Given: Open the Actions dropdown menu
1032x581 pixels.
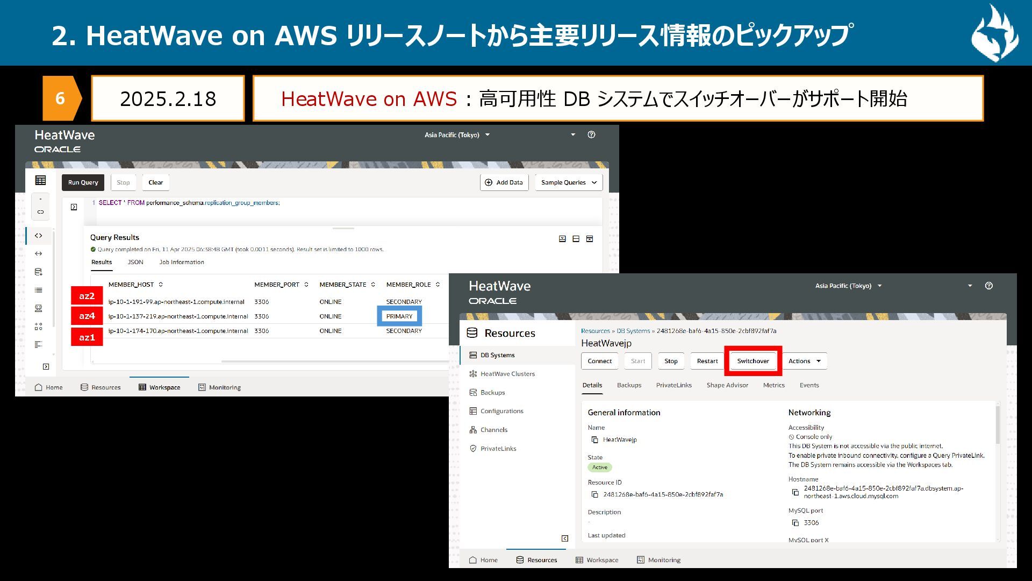Looking at the screenshot, I should pyautogui.click(x=804, y=361).
